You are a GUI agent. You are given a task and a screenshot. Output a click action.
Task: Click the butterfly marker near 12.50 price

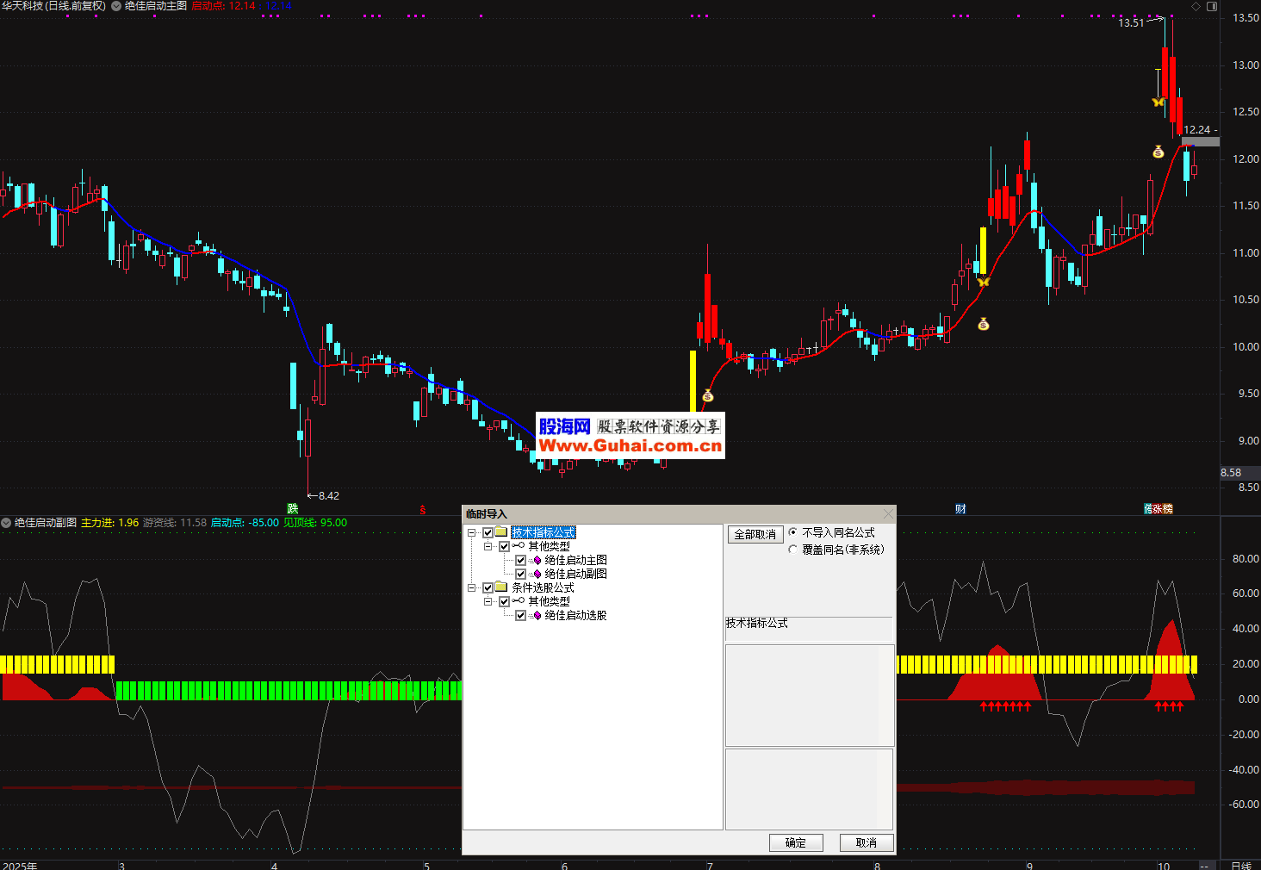1159,103
